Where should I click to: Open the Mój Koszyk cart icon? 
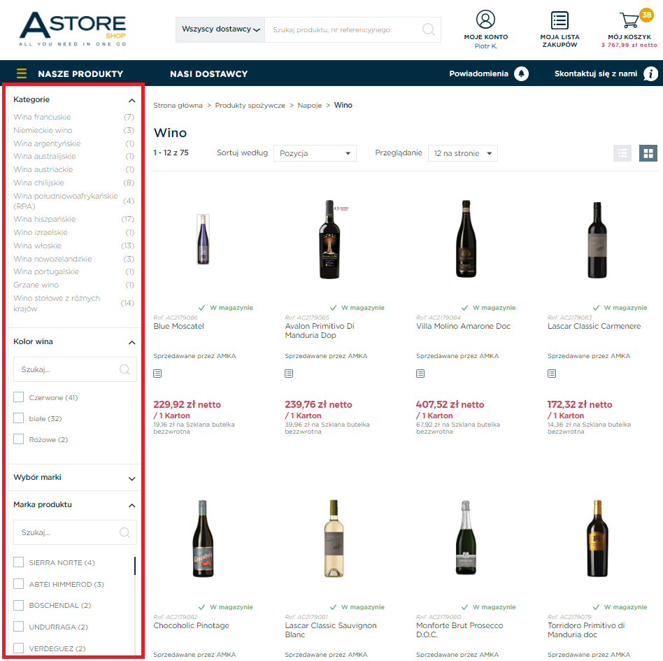click(x=629, y=20)
